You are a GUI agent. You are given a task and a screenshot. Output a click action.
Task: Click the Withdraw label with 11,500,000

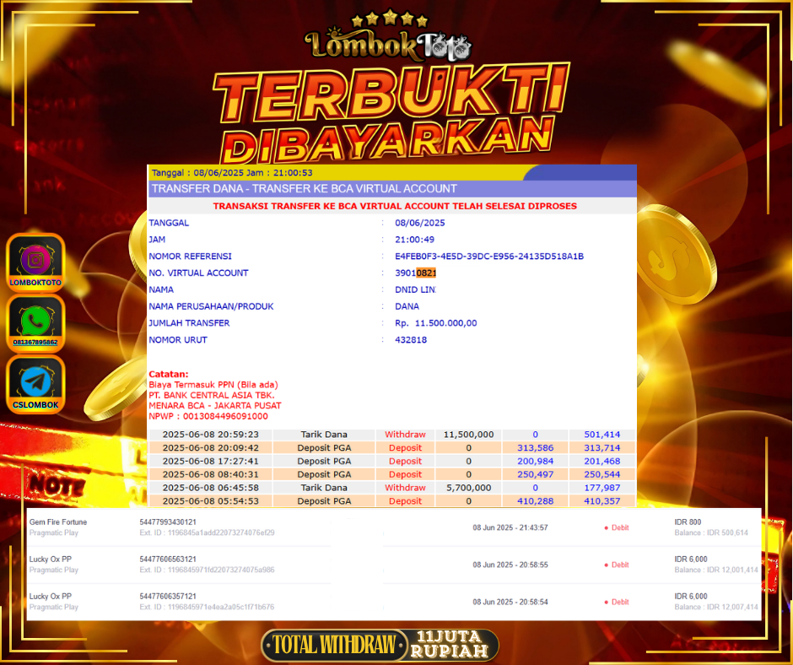405,435
